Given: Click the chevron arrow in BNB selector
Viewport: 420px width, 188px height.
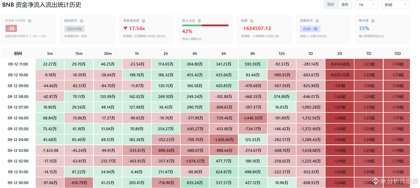Looking at the screenshot, I should click(x=405, y=5).
